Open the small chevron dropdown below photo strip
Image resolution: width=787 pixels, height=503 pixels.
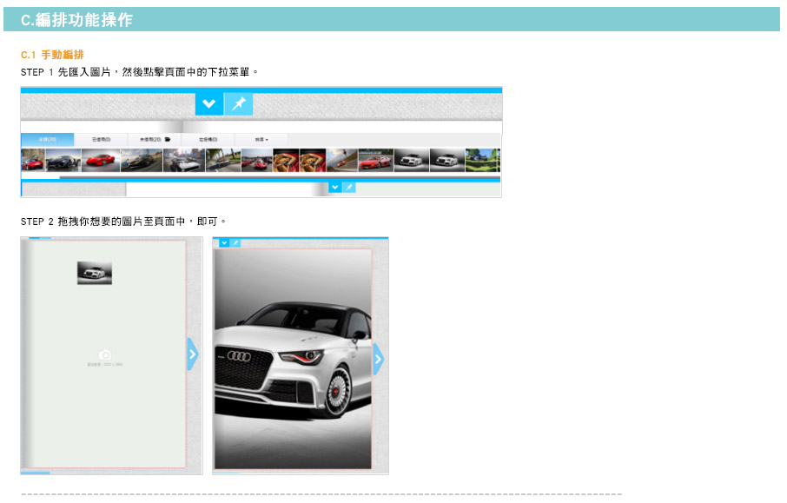pyautogui.click(x=334, y=188)
